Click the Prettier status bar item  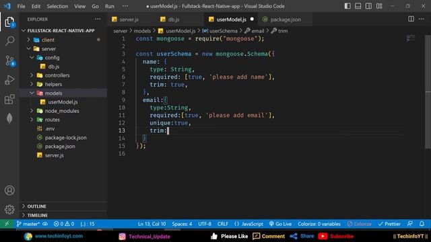pyautogui.click(x=389, y=224)
